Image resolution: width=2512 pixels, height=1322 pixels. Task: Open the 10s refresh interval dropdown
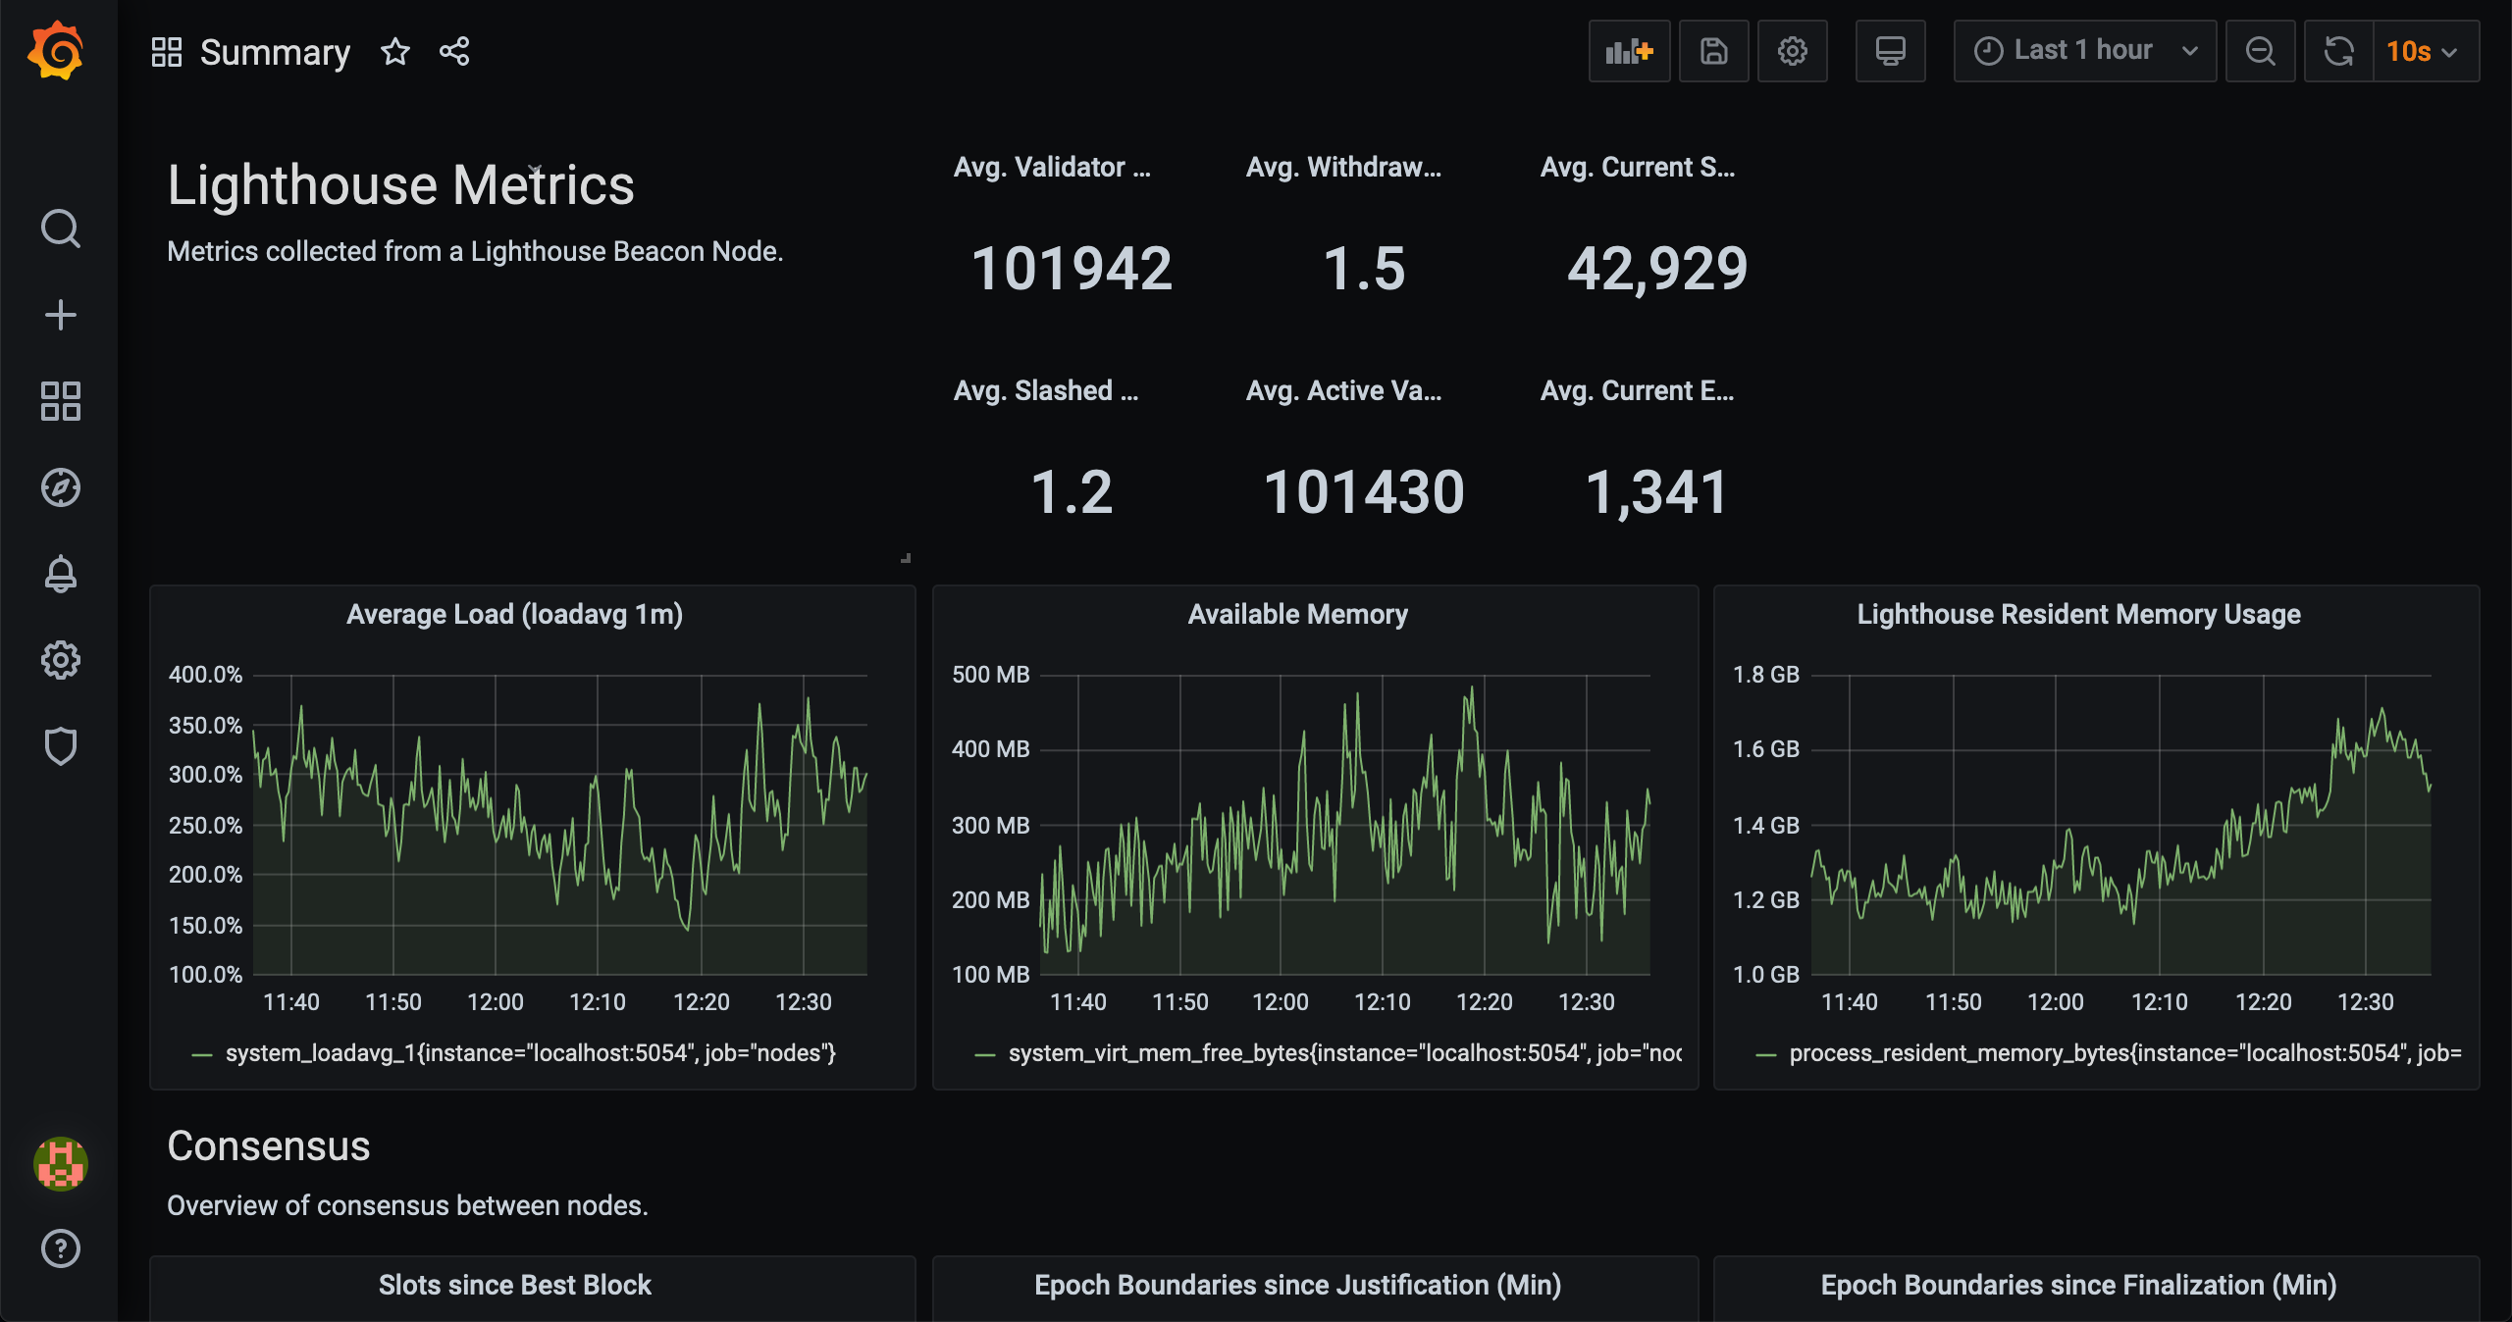coord(2426,51)
